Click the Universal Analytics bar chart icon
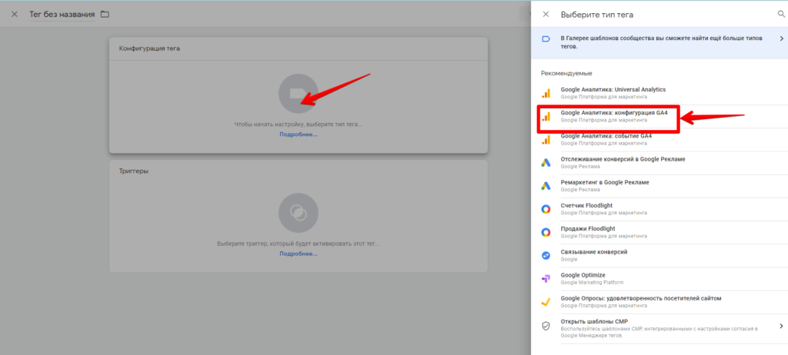Viewport: 788px width, 355px height. pos(546,93)
